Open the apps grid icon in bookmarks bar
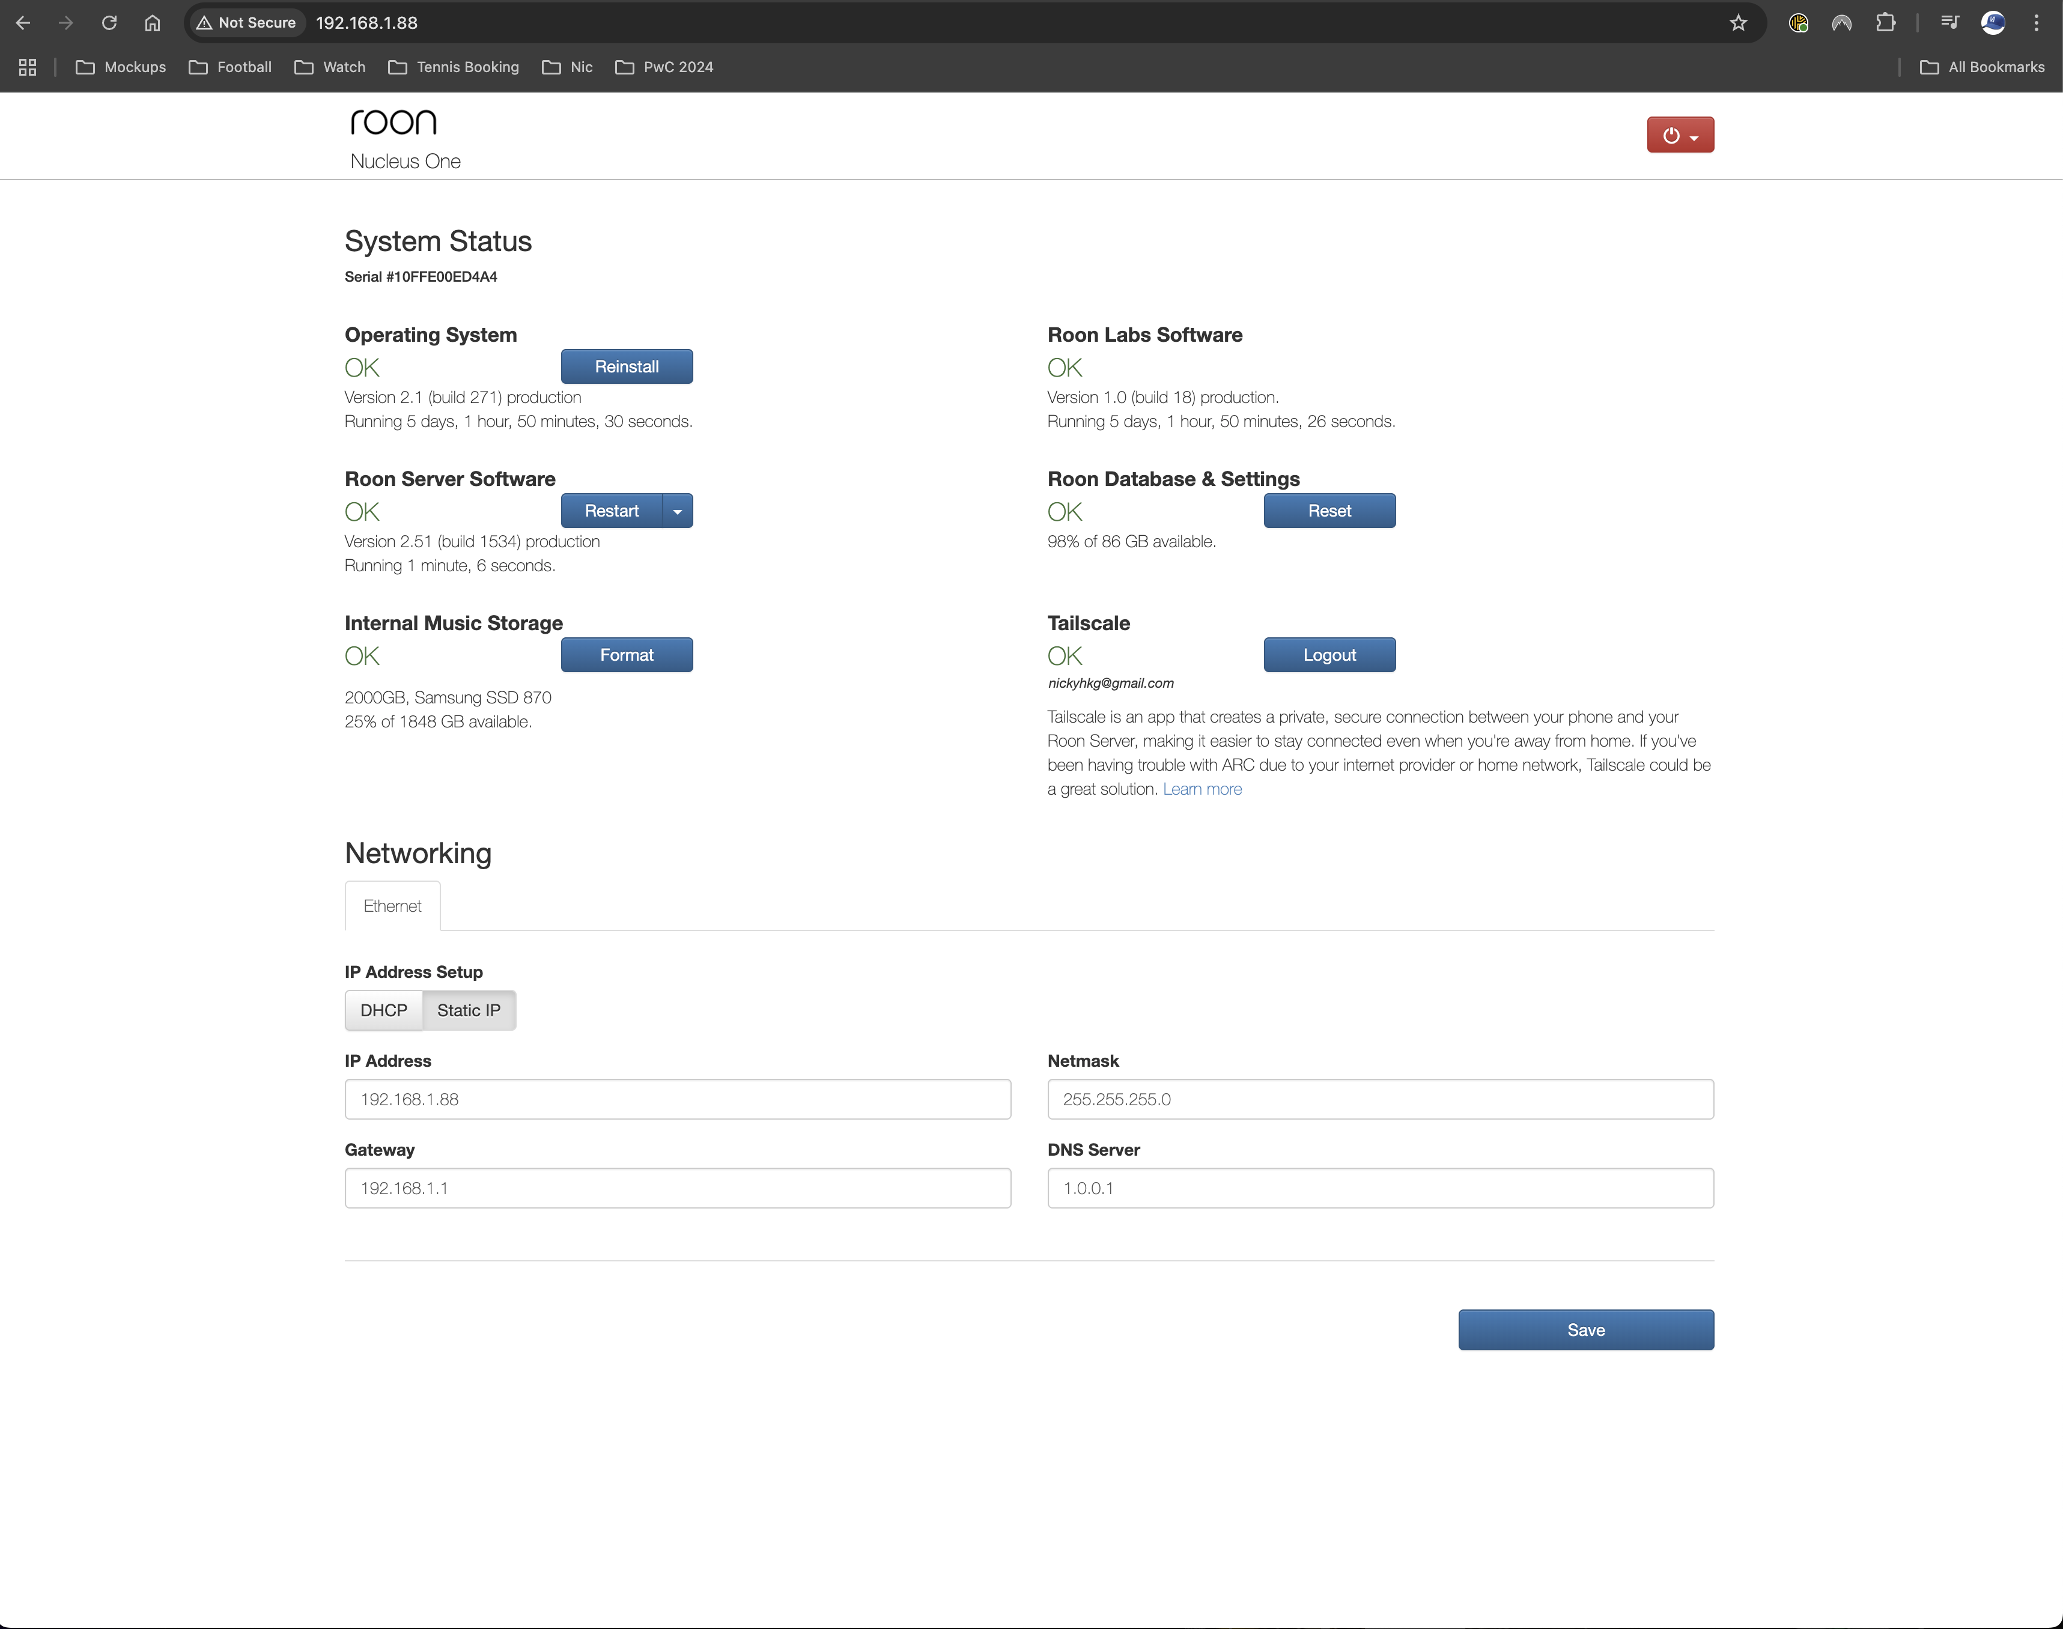 28,67
